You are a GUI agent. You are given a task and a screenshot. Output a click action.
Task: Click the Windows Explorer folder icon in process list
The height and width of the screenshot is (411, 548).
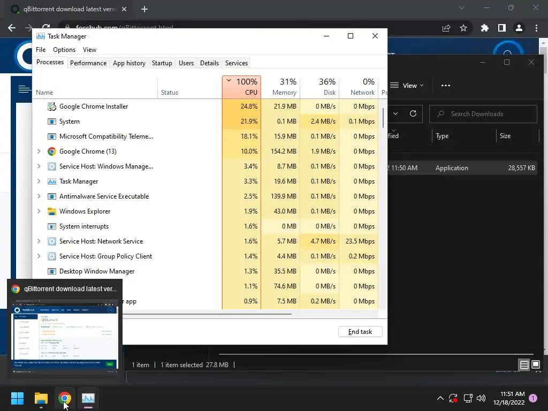tap(52, 211)
